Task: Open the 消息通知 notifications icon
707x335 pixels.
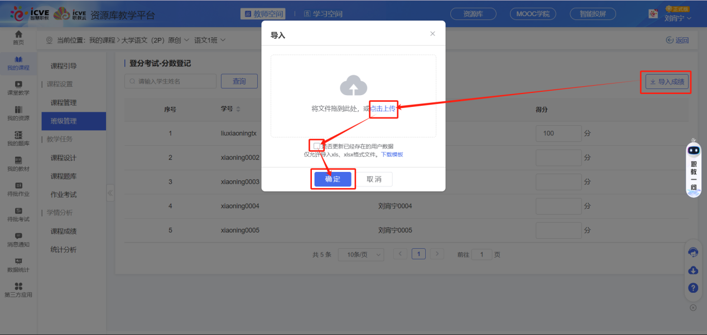Action: click(x=18, y=239)
